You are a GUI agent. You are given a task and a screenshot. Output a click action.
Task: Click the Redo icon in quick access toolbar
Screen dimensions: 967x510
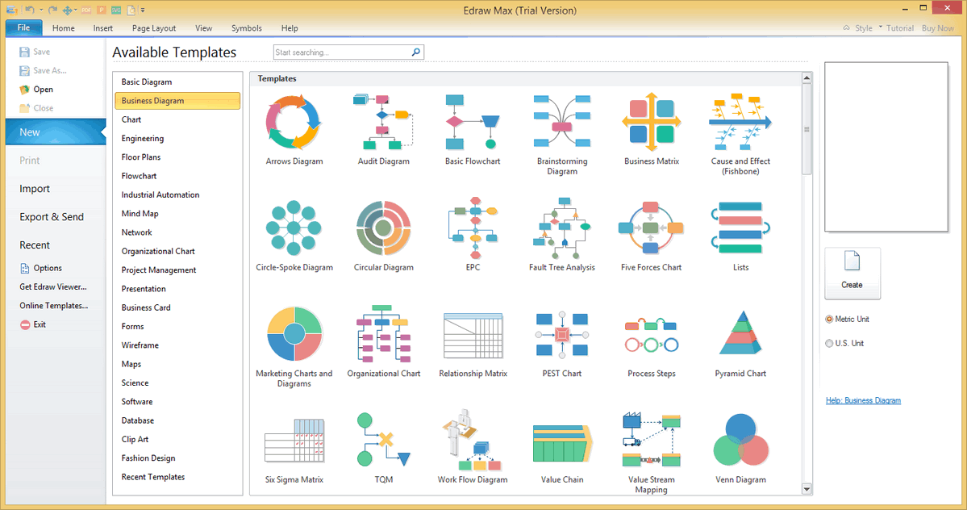pyautogui.click(x=53, y=10)
